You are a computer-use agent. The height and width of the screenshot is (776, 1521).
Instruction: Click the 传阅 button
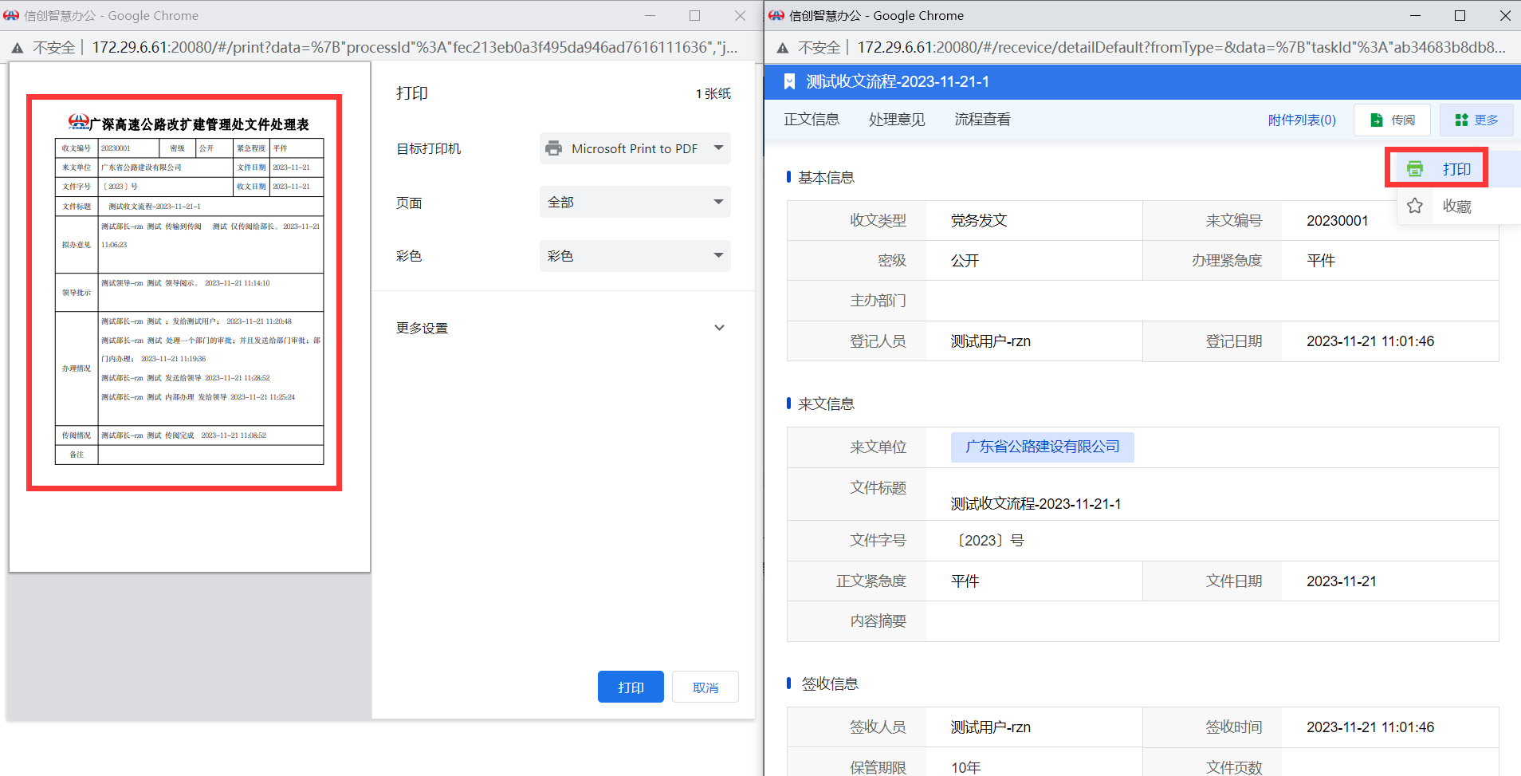1392,120
